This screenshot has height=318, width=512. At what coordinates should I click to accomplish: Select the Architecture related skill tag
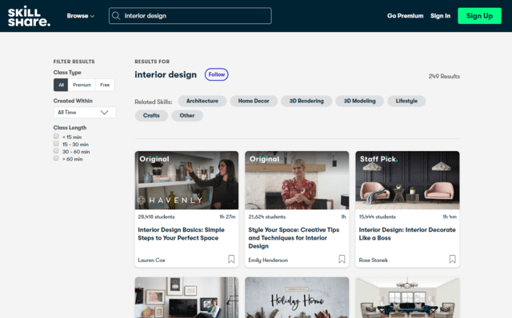(202, 101)
